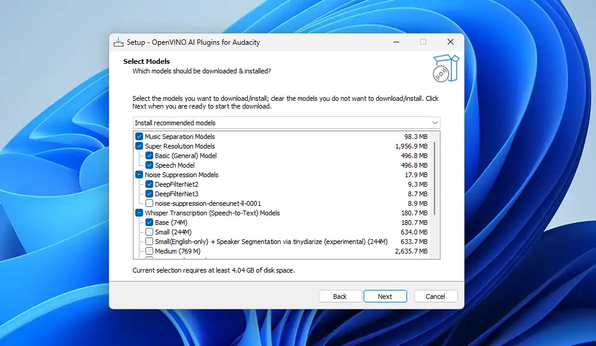Viewport: 596px width, 346px height.
Task: Cancel the OpenVINO plugin setup
Action: [x=435, y=296]
